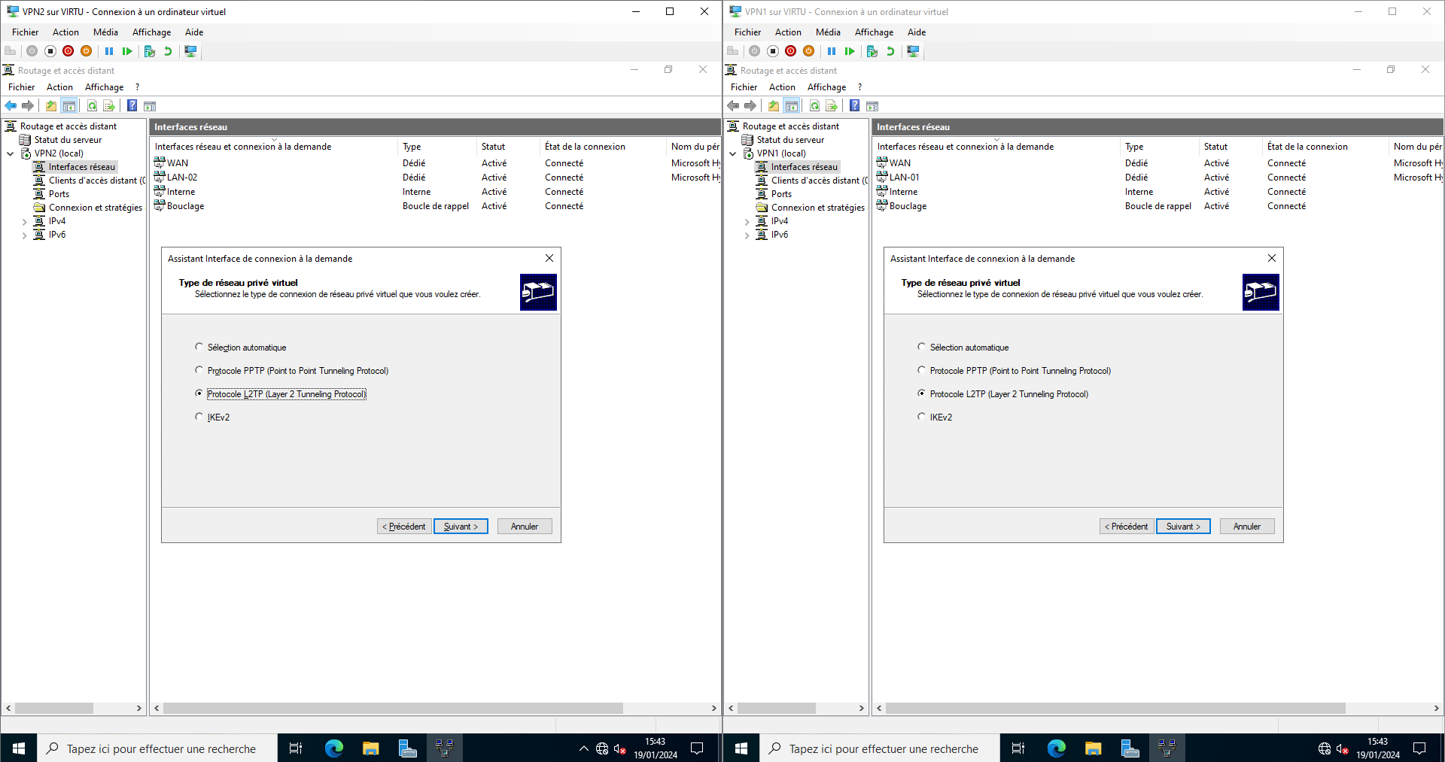This screenshot has width=1445, height=762.
Task: Open Microsoft Edge from the left taskbar
Action: pos(333,748)
